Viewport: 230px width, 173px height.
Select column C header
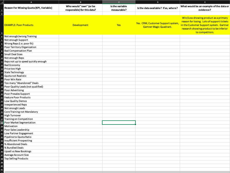pyautogui.click(x=119, y=2)
